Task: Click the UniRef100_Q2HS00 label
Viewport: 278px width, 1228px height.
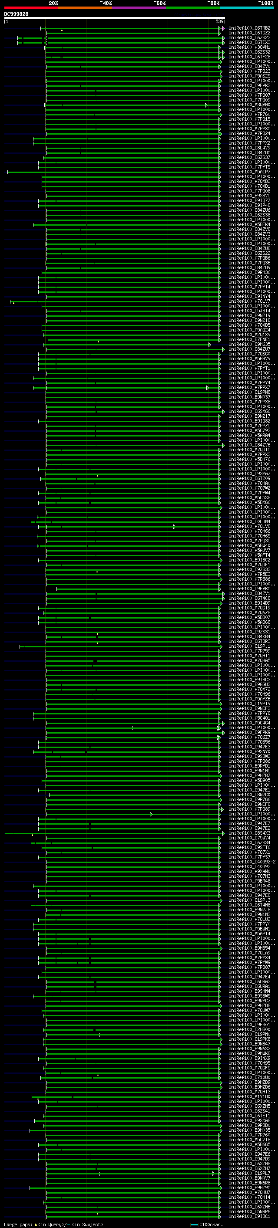Action: 249,1029
